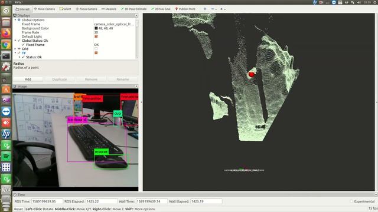Click the Displays panel monitor icon

coord(15,15)
